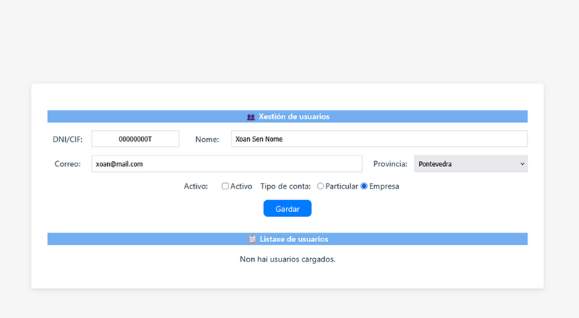Click the 'Activo:' label with colon

[196, 186]
